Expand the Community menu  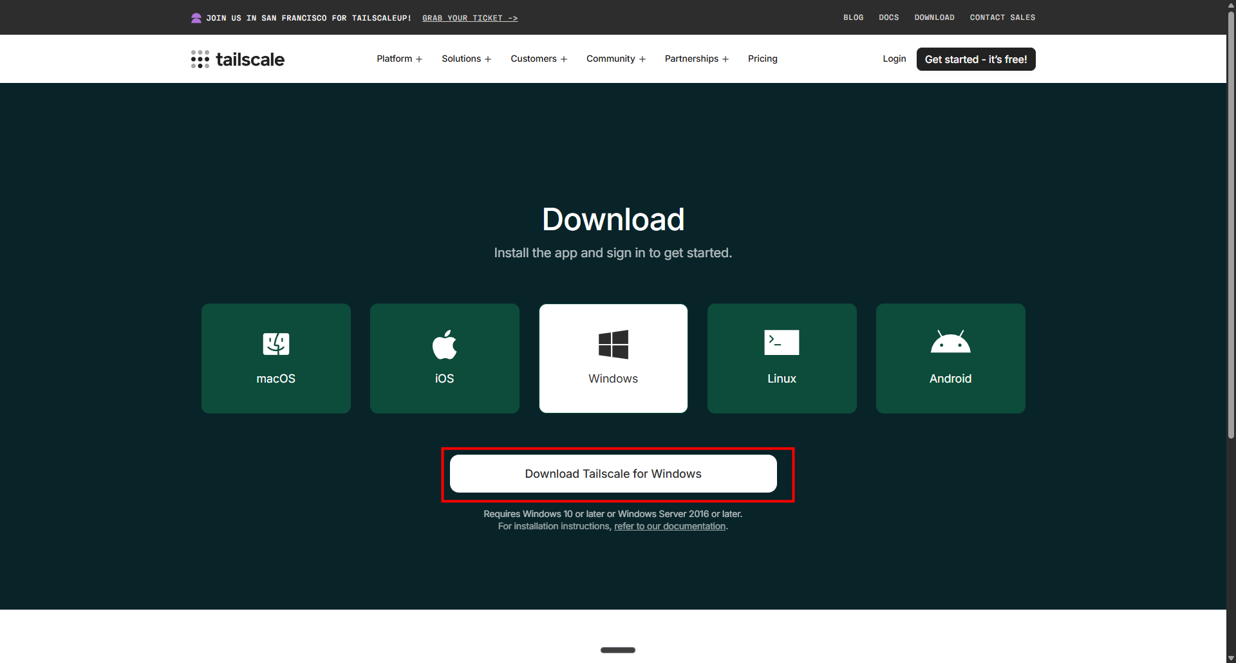[x=616, y=59]
